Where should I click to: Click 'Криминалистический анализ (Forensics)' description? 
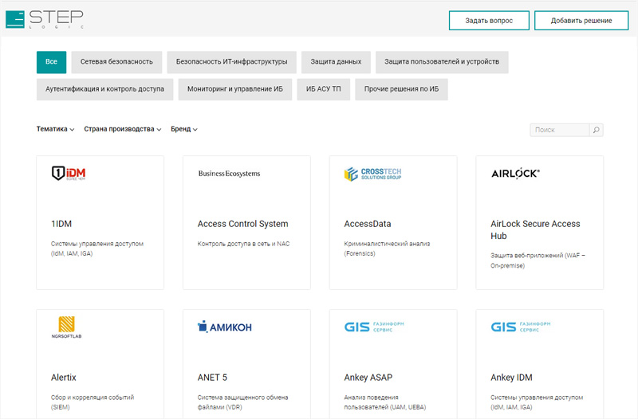[387, 249]
